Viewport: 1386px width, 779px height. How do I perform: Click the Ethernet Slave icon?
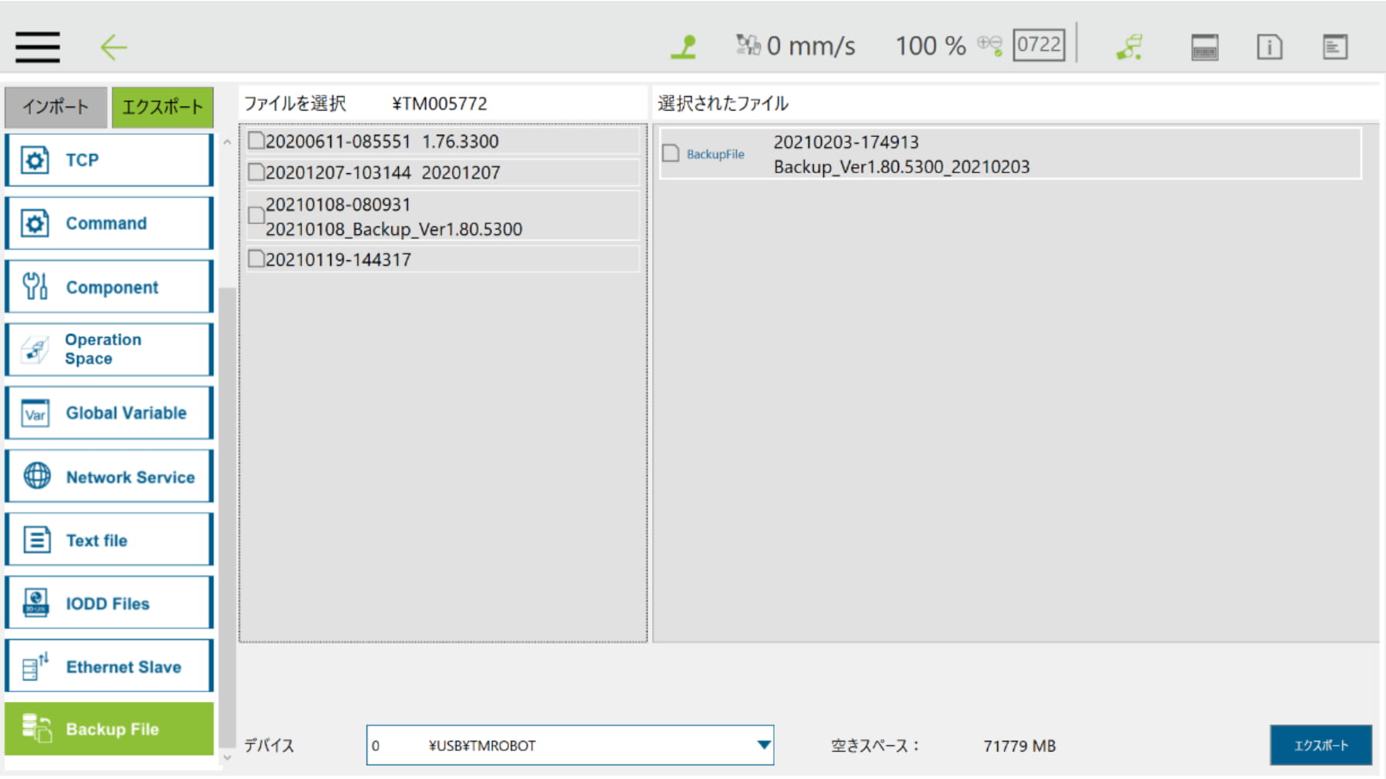click(x=35, y=666)
